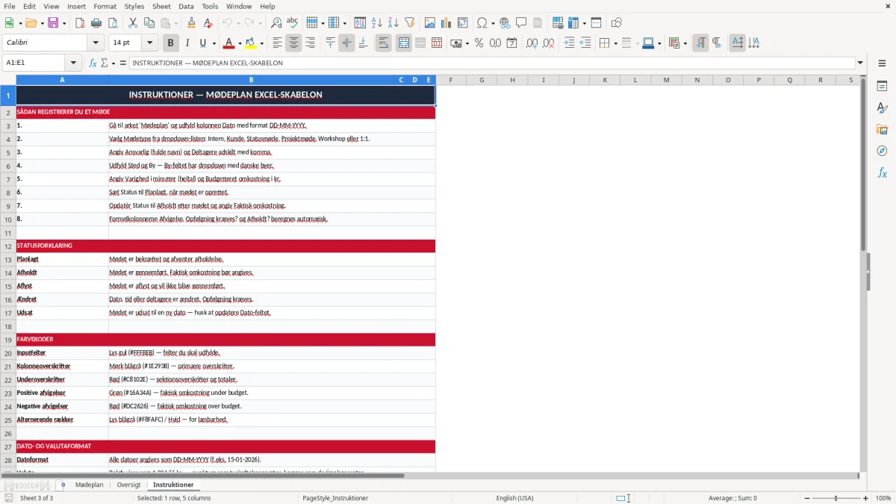Select Clone Formatting paintbrush
This screenshot has width=896, height=504.
point(191,23)
